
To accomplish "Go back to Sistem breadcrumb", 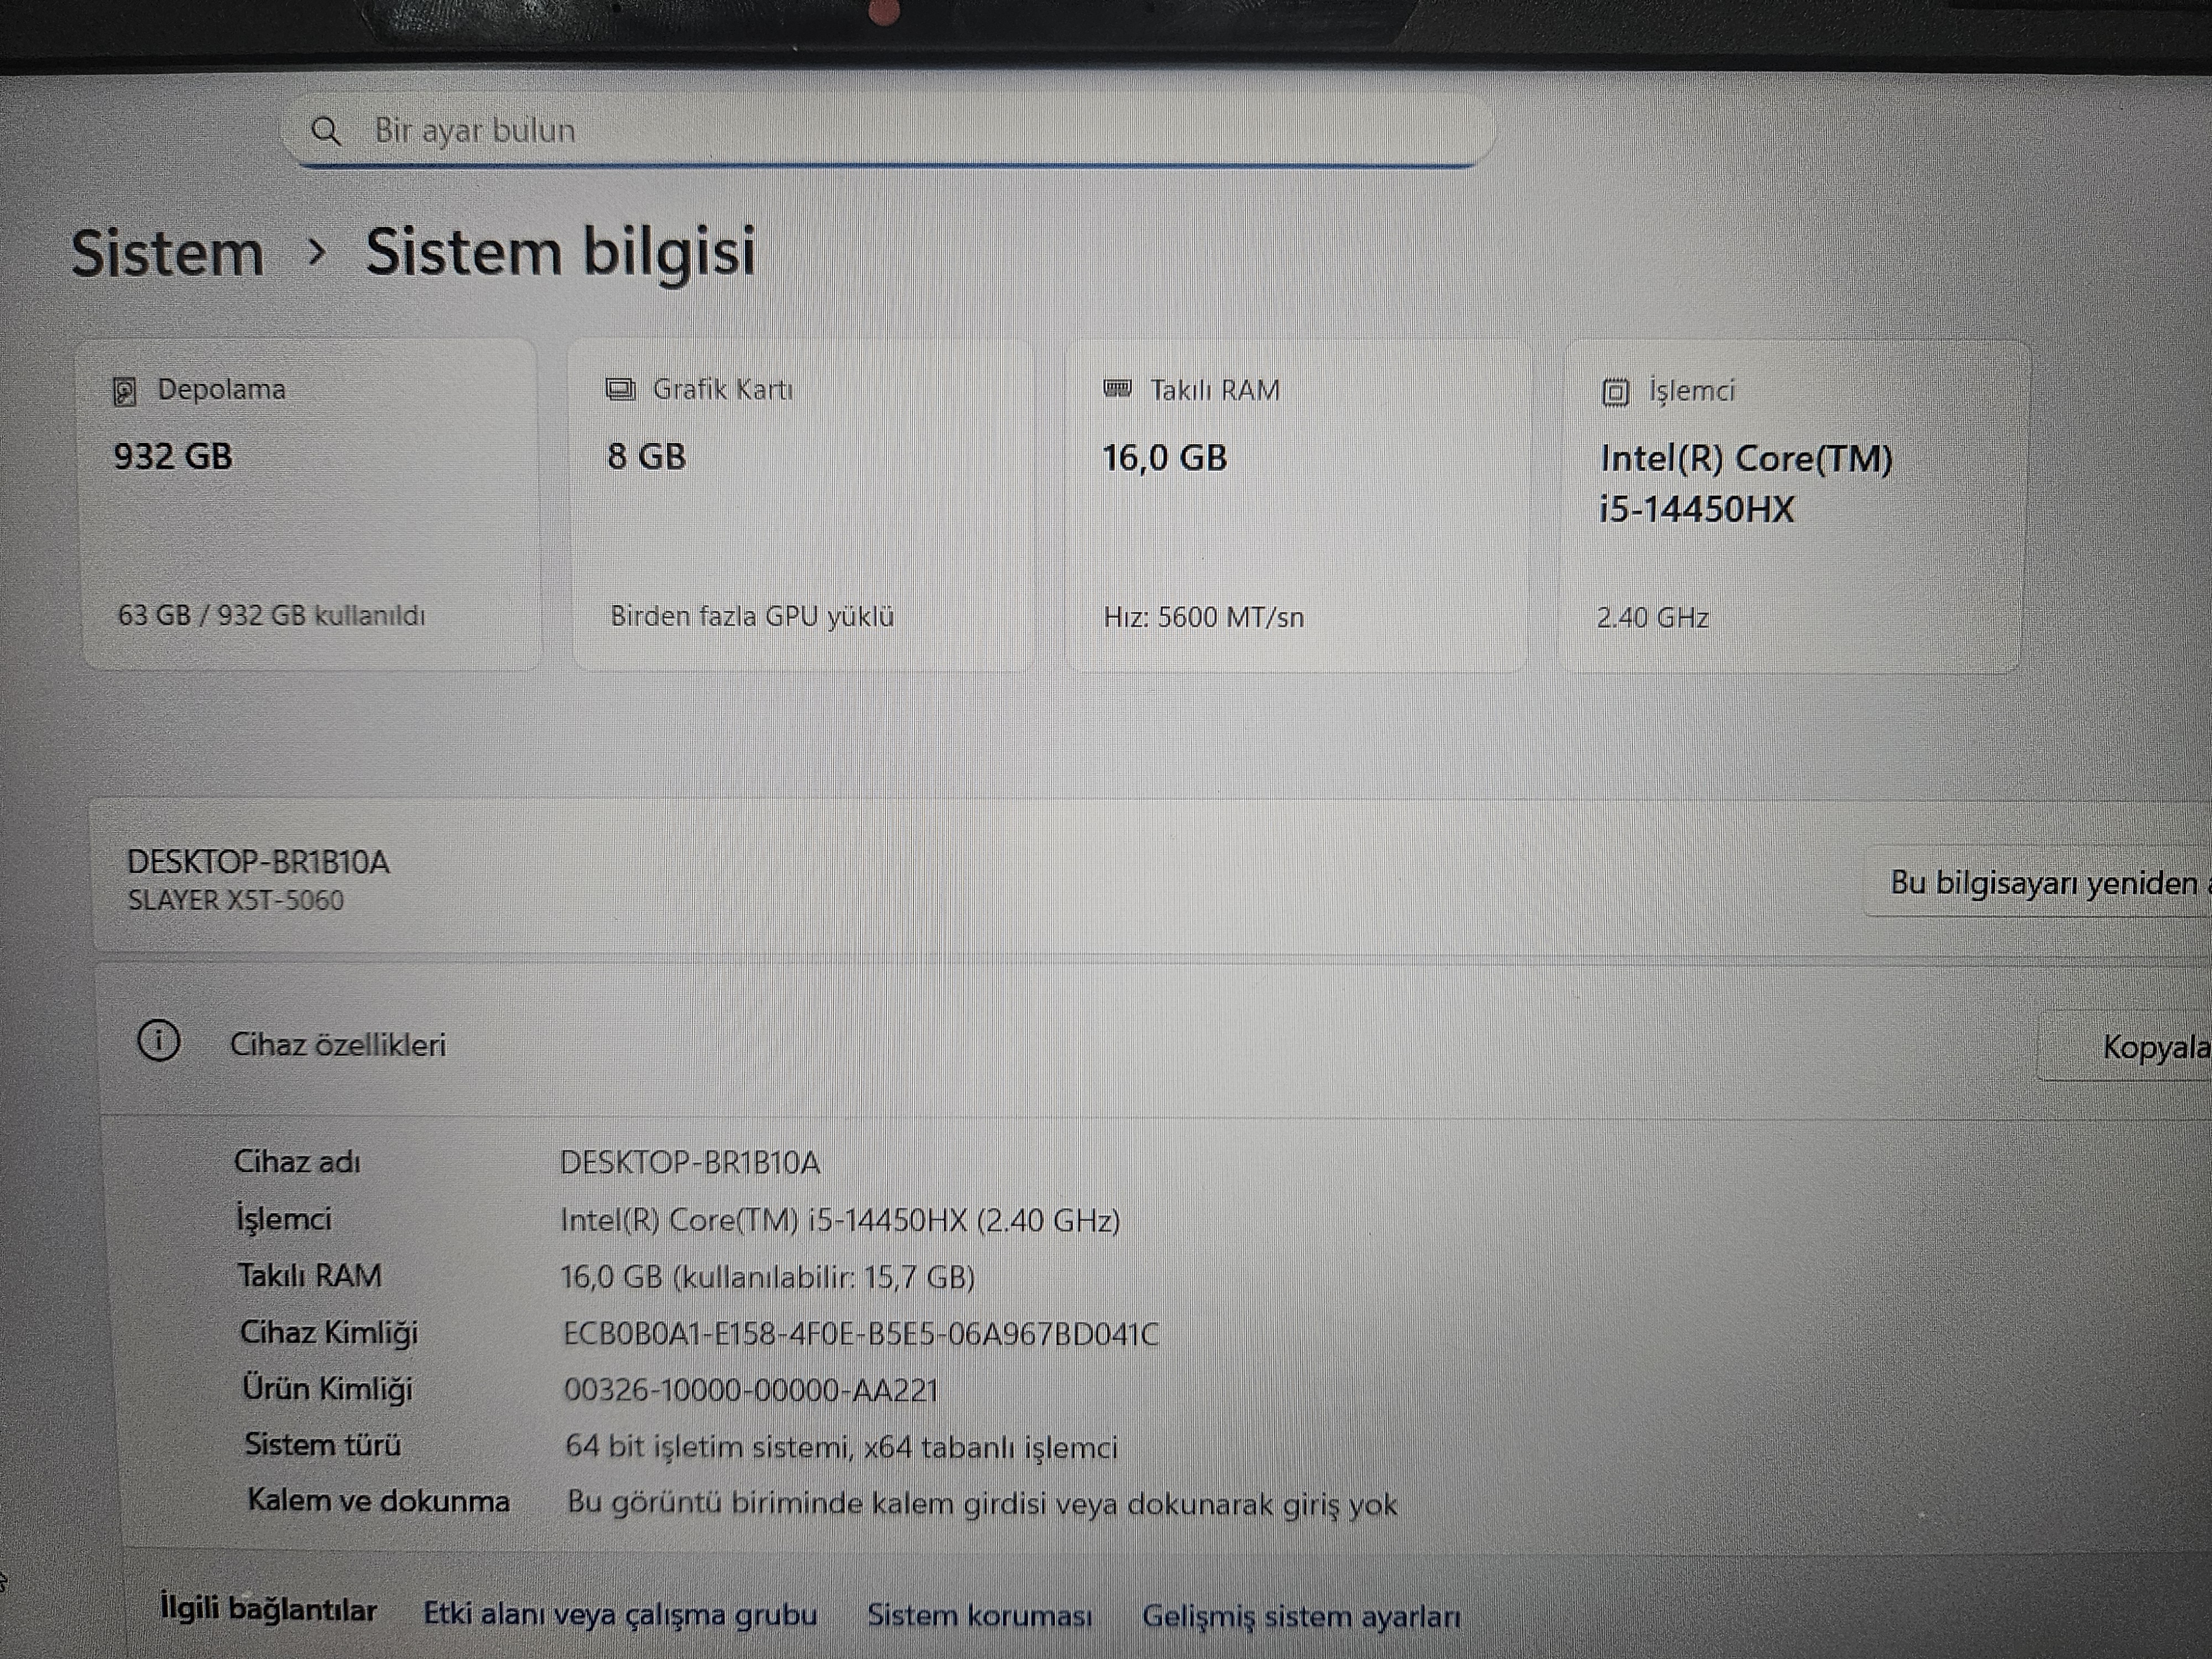I will point(167,253).
